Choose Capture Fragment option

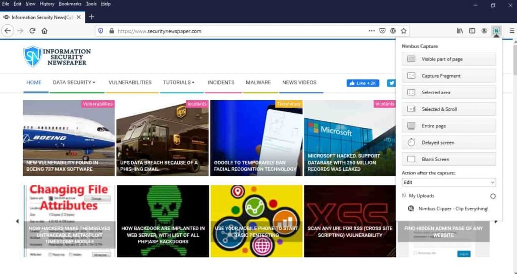click(449, 76)
